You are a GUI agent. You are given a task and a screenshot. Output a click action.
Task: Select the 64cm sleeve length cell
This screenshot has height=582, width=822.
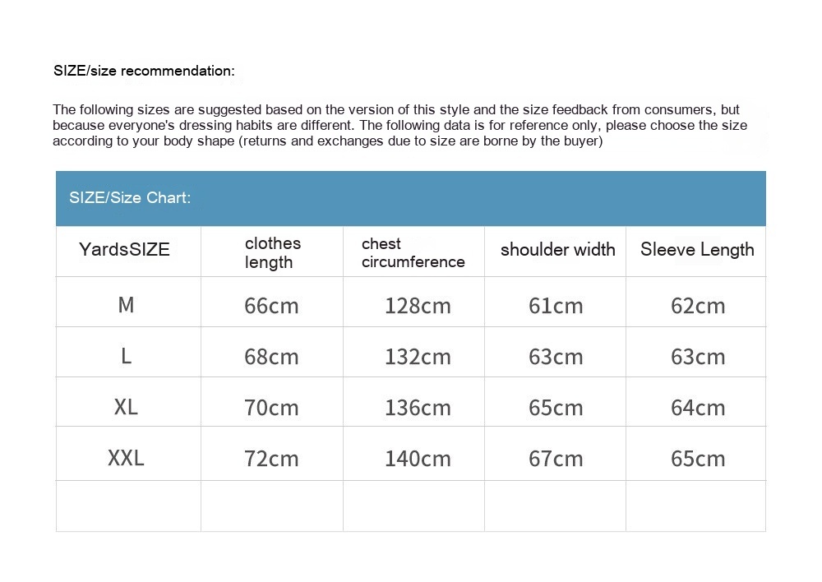point(698,408)
